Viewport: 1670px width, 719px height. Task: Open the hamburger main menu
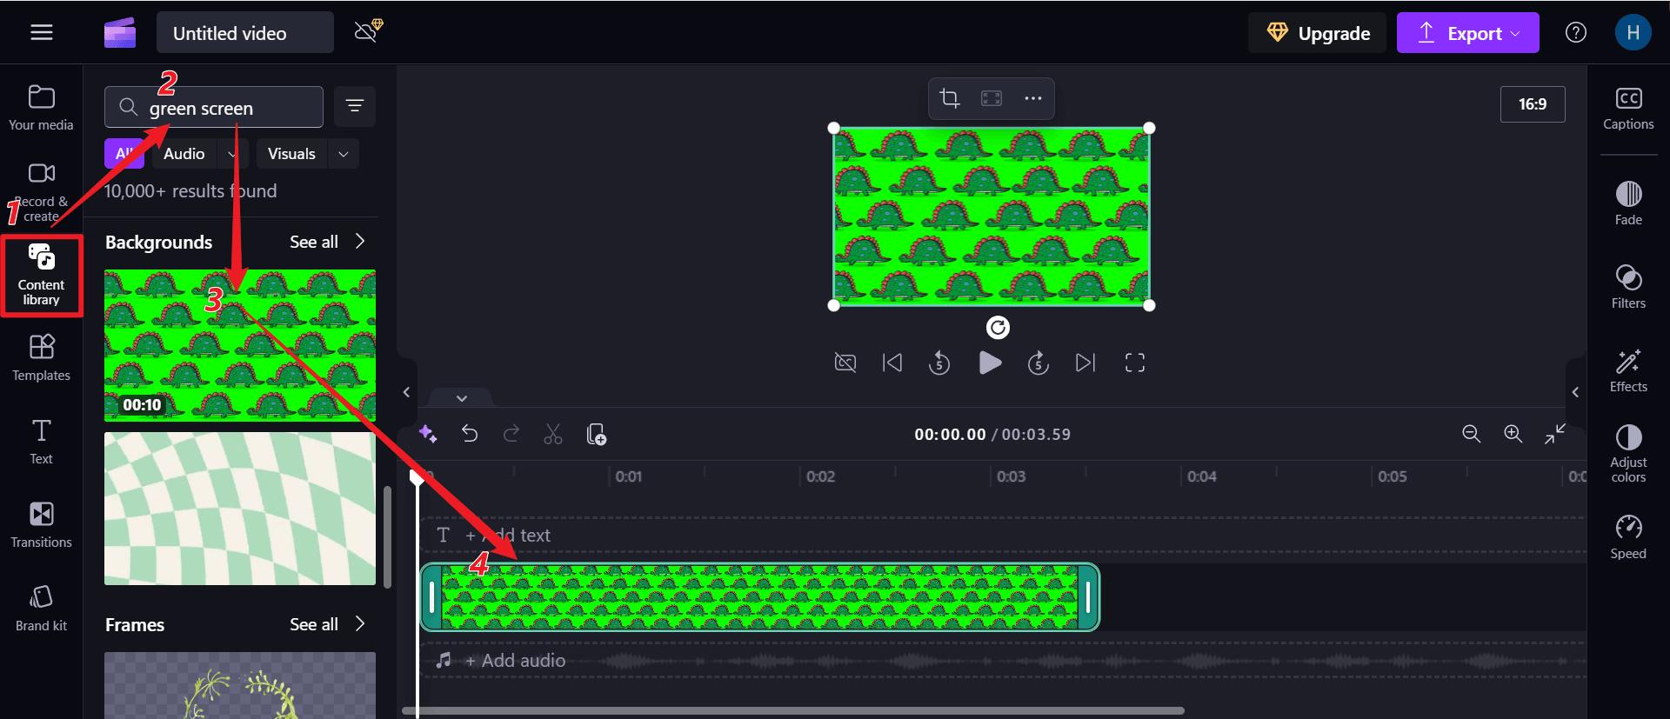click(42, 33)
